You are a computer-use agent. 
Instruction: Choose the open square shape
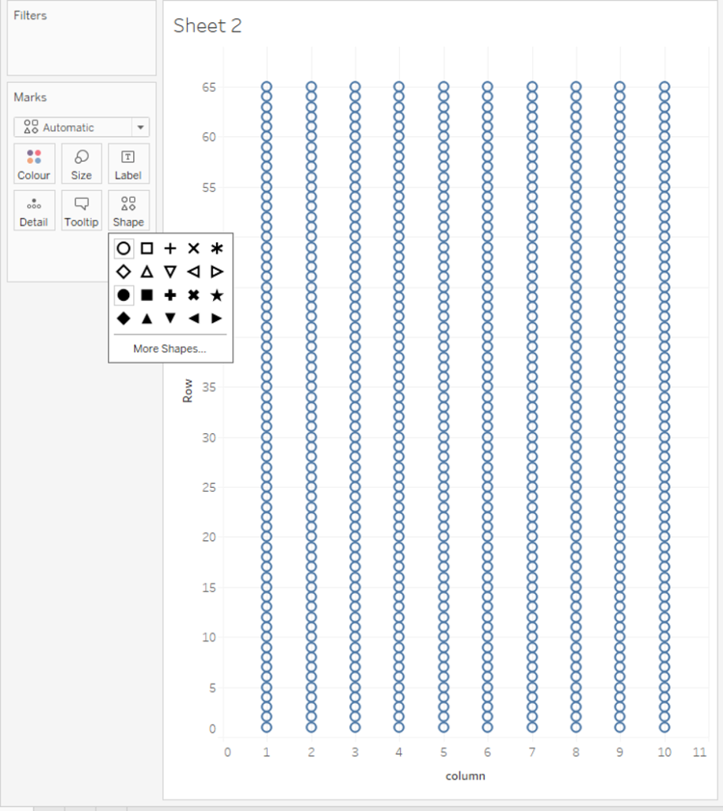[147, 249]
